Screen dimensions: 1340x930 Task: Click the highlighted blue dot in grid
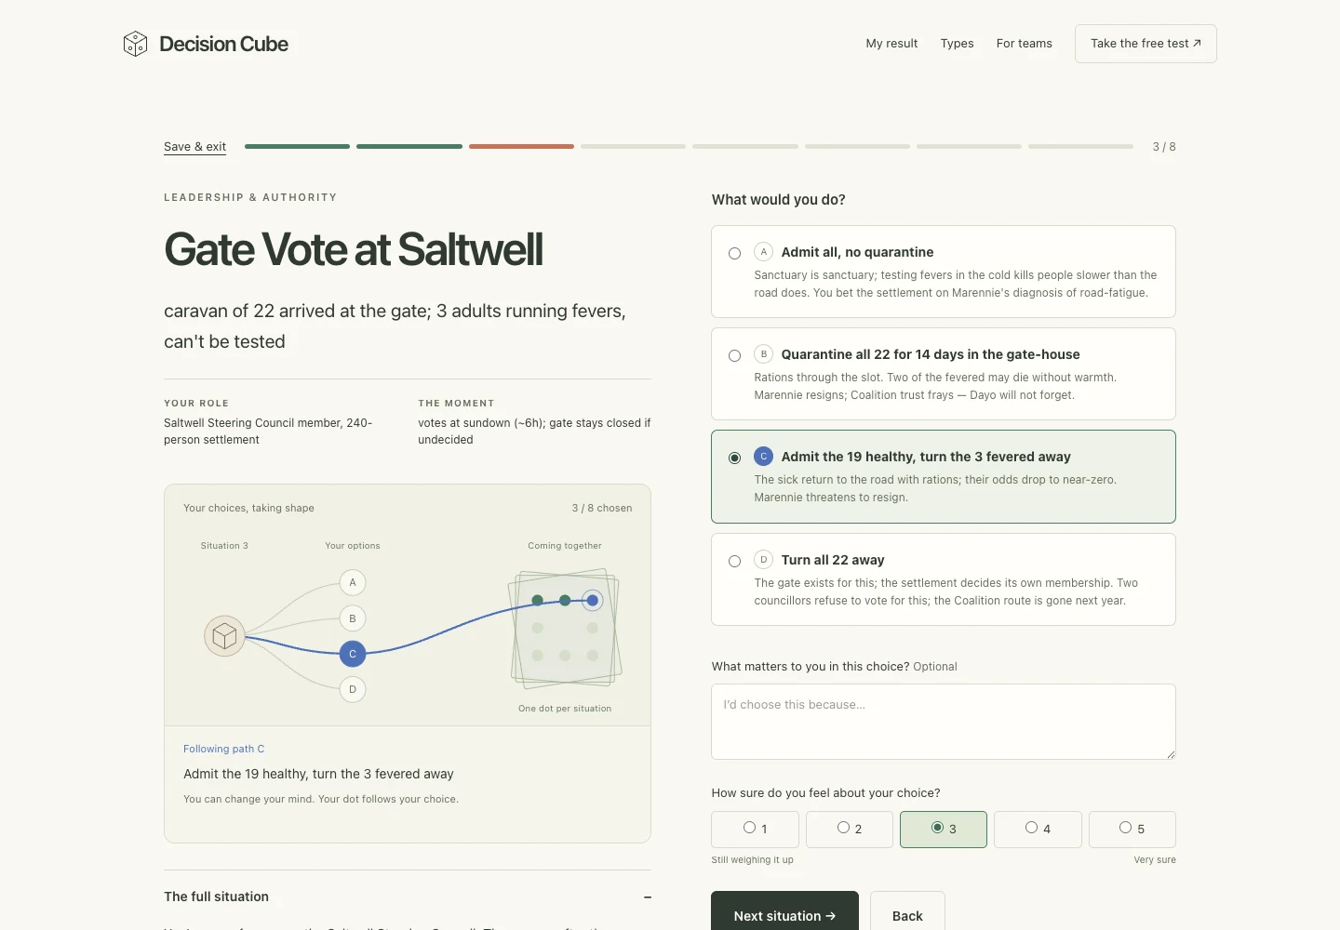(x=593, y=600)
